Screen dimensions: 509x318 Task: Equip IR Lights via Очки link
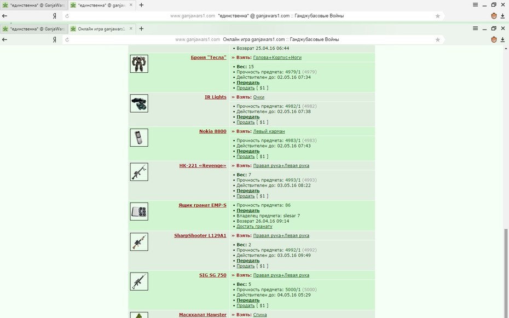tap(259, 97)
